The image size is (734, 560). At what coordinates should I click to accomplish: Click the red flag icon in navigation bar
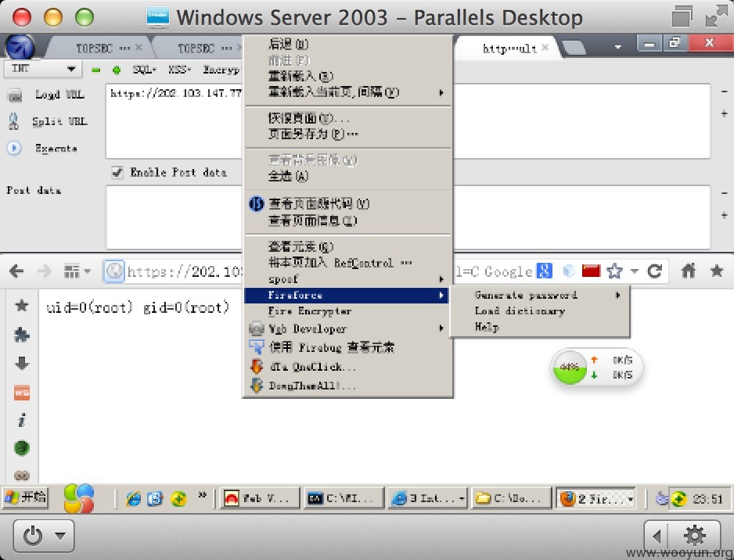tap(591, 271)
